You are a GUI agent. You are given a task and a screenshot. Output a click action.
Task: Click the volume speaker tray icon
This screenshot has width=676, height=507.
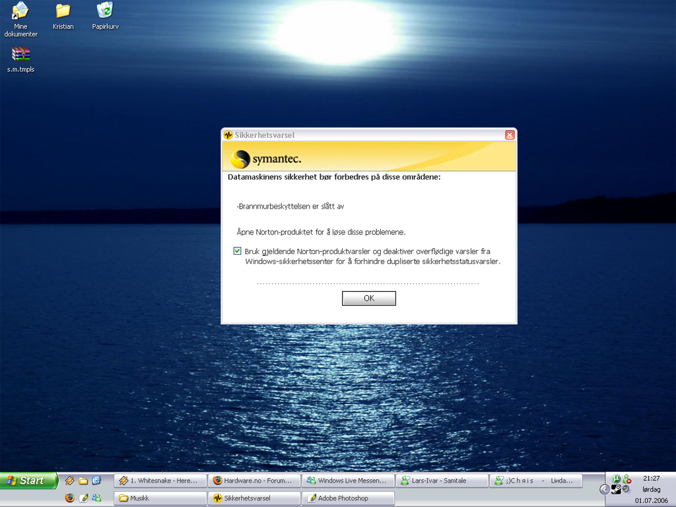(x=626, y=489)
